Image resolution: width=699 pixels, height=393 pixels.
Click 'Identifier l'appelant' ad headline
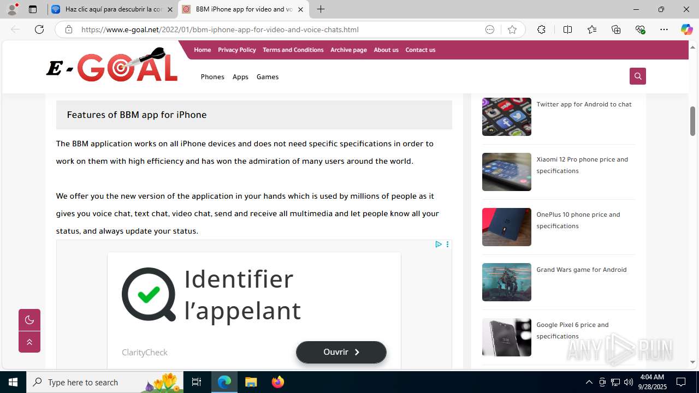[x=242, y=295]
